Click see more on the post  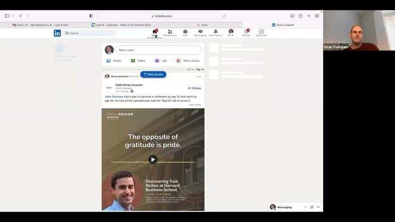tap(194, 104)
